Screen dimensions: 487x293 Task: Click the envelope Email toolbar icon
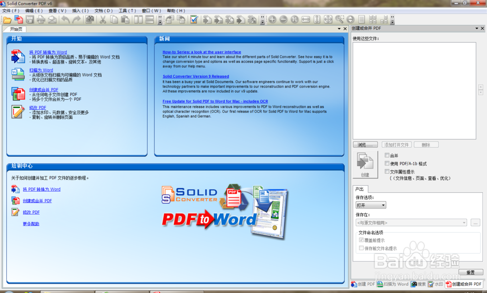(52, 19)
